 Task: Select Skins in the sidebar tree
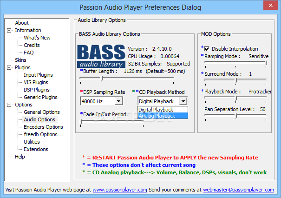pos(20,60)
